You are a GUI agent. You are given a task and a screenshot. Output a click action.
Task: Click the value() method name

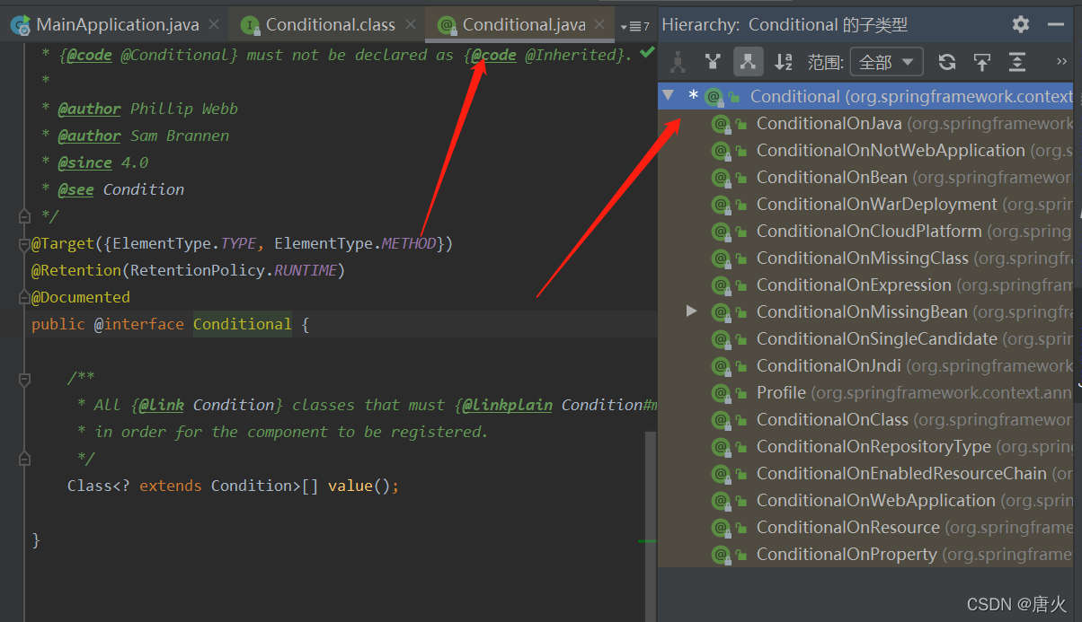coord(350,486)
